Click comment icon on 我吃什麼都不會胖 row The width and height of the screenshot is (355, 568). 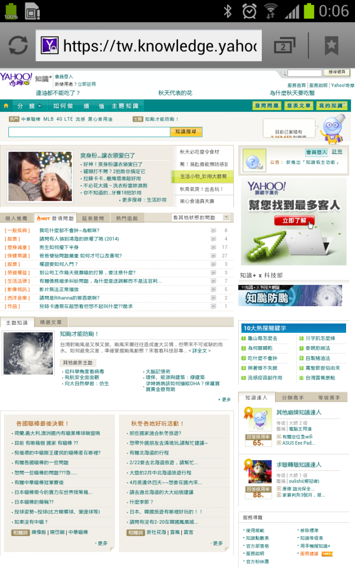click(x=213, y=230)
